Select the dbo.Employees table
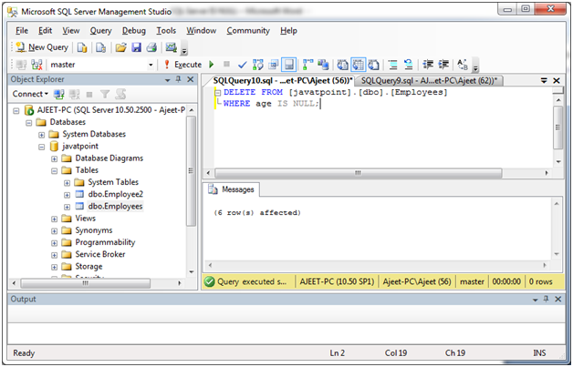 tap(115, 207)
